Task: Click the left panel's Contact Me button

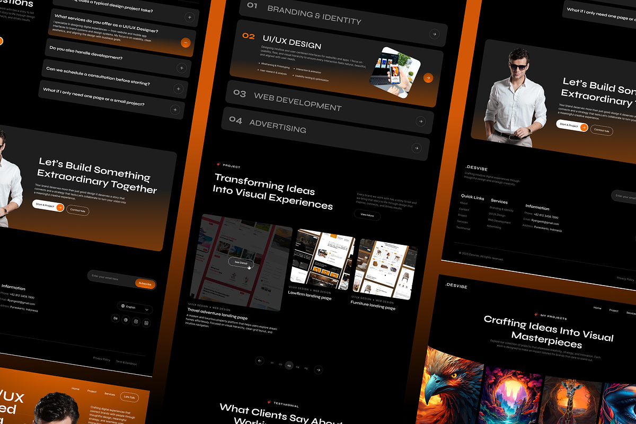Action: (78, 210)
